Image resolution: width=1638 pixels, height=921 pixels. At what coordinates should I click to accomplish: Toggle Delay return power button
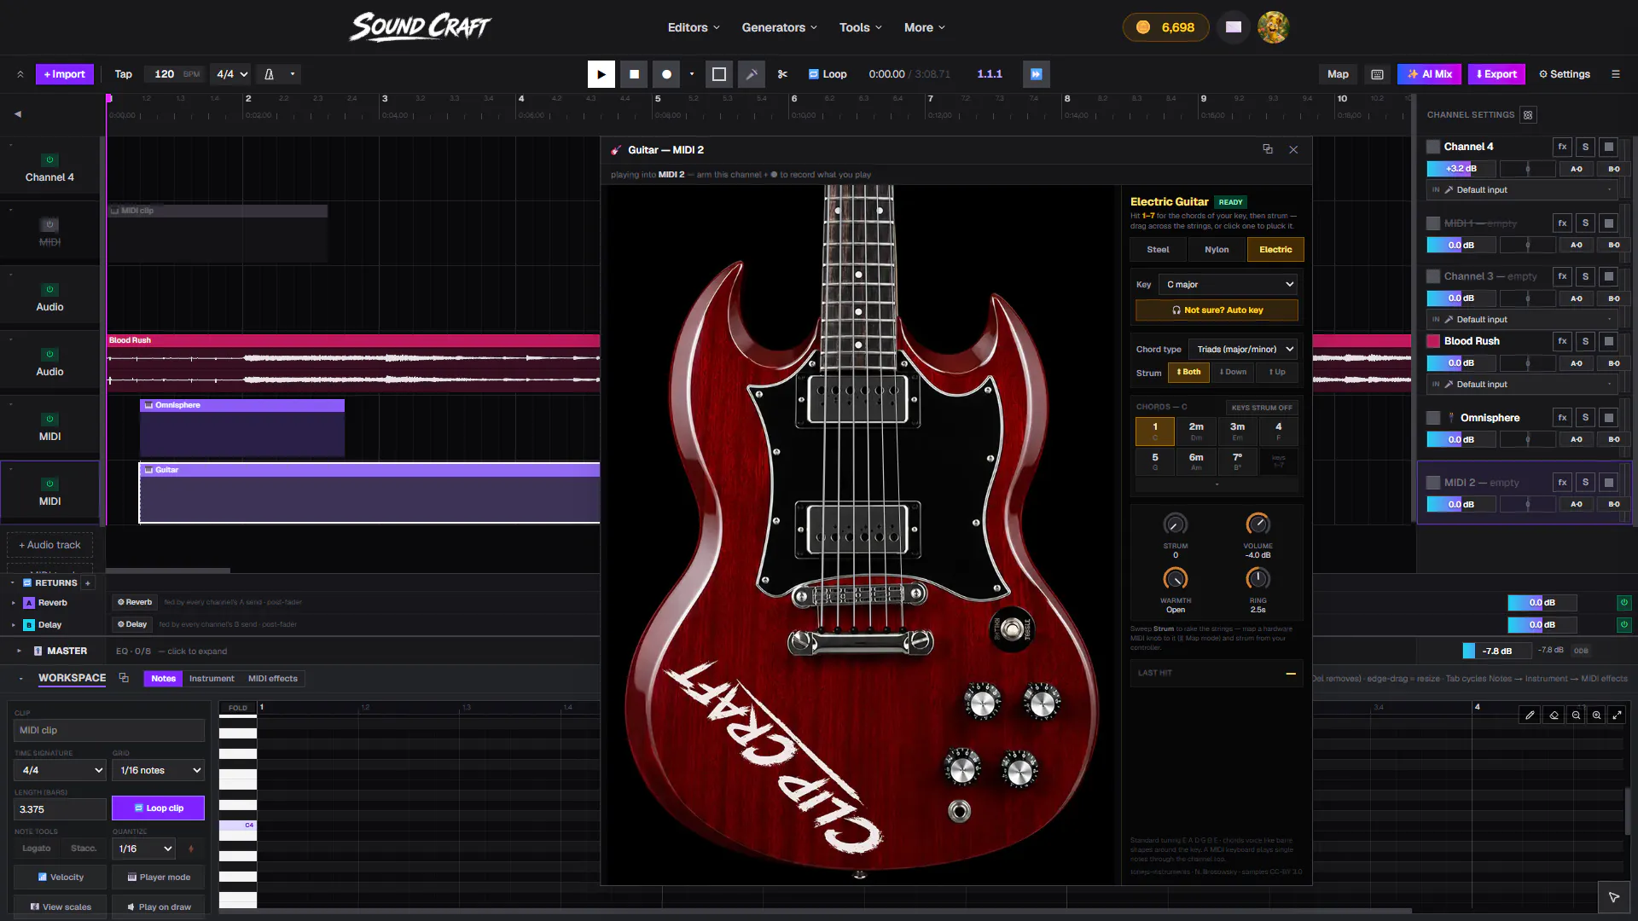pyautogui.click(x=1624, y=624)
